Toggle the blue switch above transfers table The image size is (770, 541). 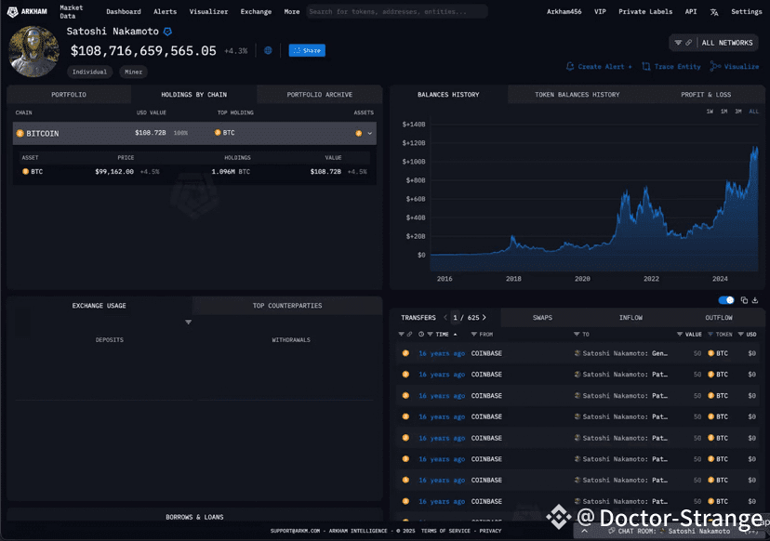click(726, 300)
